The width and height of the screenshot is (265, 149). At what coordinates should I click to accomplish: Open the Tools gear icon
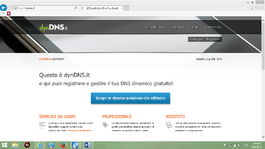point(262,8)
